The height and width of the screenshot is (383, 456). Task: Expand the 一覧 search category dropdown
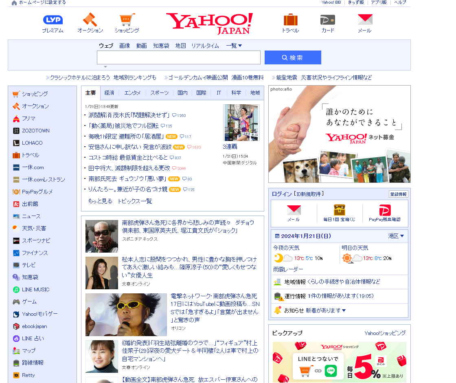coord(234,46)
